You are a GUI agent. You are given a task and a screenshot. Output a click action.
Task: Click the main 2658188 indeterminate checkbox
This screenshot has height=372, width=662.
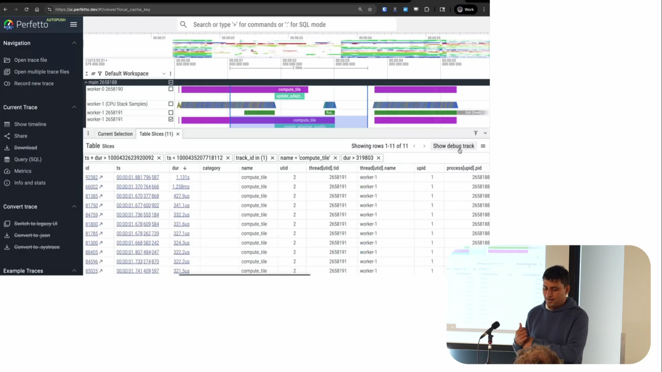[x=171, y=82]
